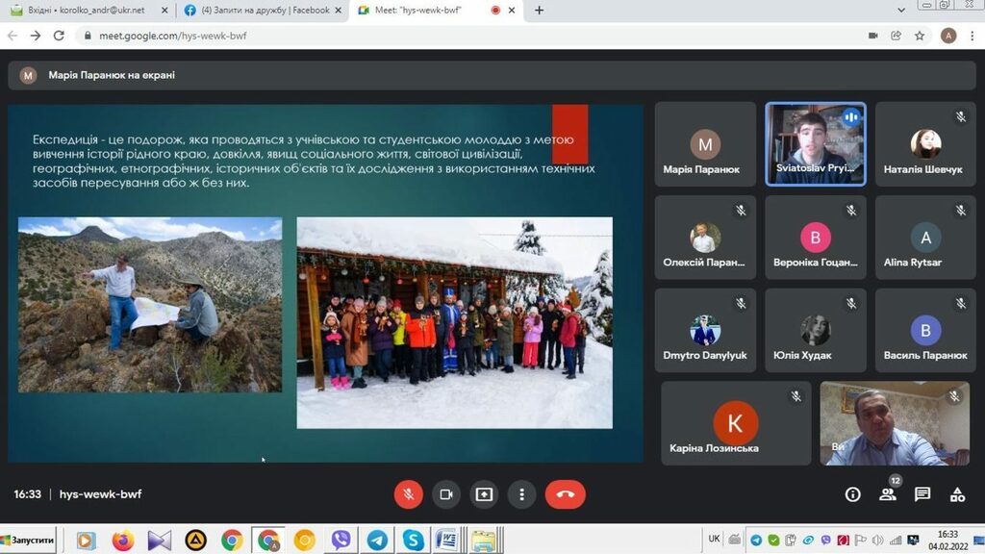Open the Chrome profile avatar menu
The height and width of the screenshot is (554, 985).
coord(948,36)
